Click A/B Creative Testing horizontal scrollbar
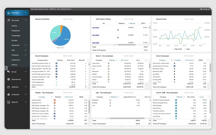 pos(126,45)
